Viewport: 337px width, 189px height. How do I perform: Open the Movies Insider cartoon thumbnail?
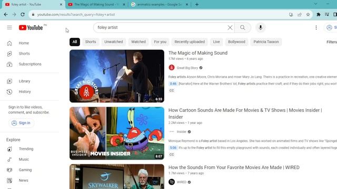coord(117,133)
